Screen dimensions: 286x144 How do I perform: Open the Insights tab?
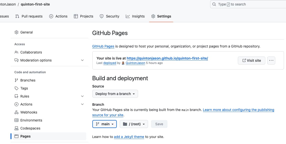click(x=135, y=16)
